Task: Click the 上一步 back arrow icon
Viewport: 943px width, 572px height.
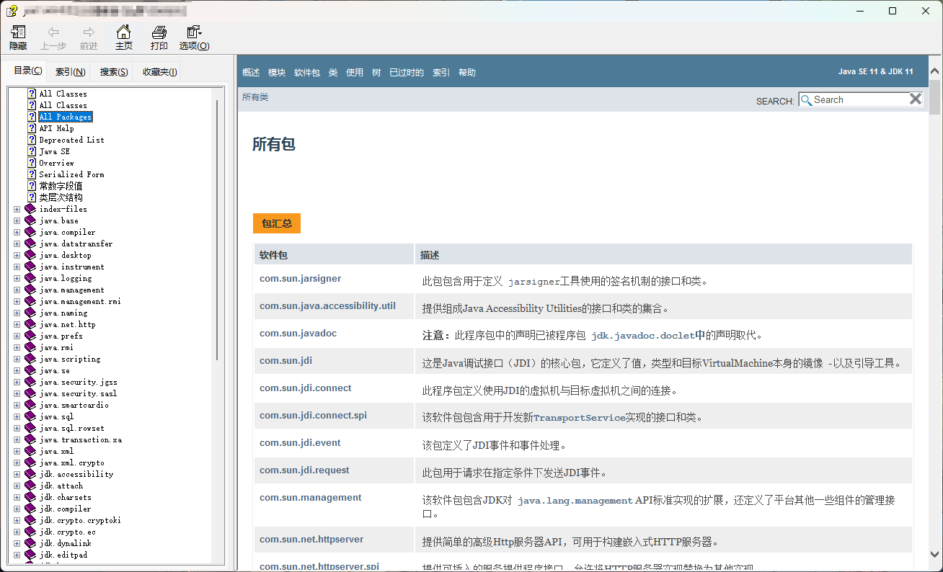Action: coord(53,32)
